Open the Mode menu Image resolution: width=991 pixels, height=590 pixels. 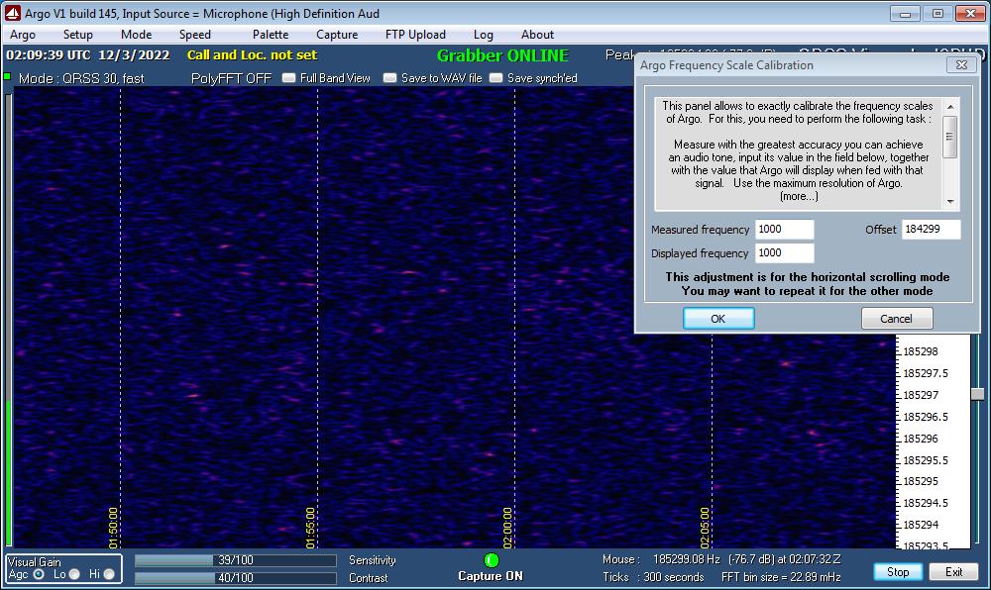tap(137, 35)
